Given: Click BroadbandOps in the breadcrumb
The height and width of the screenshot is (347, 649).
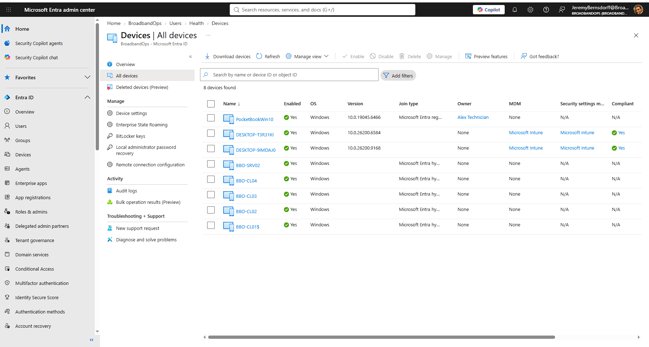Looking at the screenshot, I should (x=145, y=23).
